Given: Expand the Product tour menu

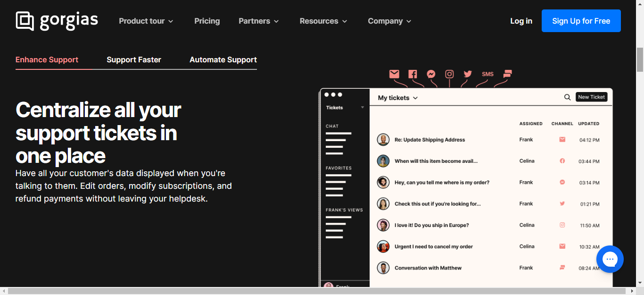Looking at the screenshot, I should pyautogui.click(x=146, y=21).
